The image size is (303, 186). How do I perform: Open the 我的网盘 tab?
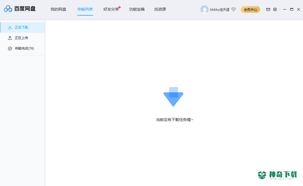tap(58, 9)
